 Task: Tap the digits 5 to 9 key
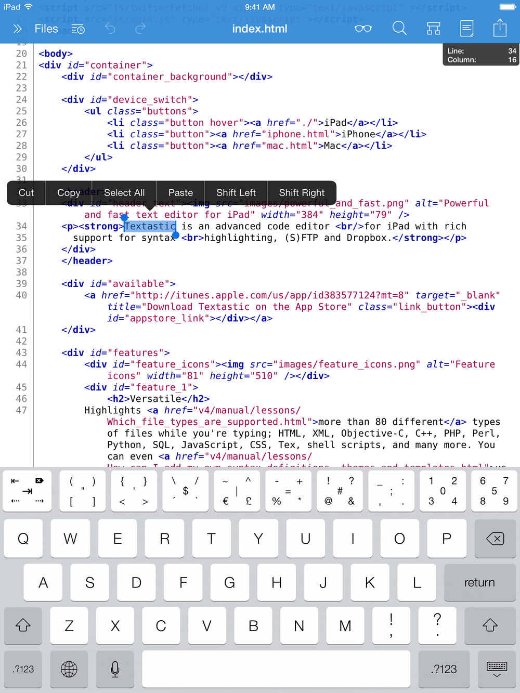pos(494,491)
